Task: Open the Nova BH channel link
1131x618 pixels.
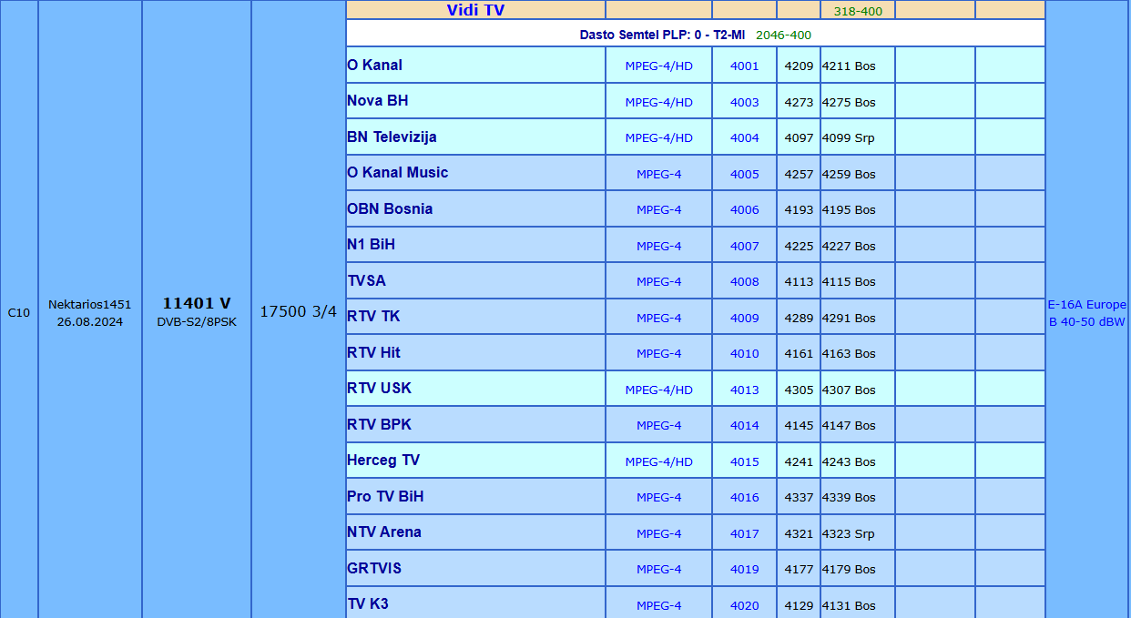Action: (x=378, y=101)
